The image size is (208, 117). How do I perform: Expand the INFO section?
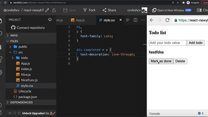31,35
